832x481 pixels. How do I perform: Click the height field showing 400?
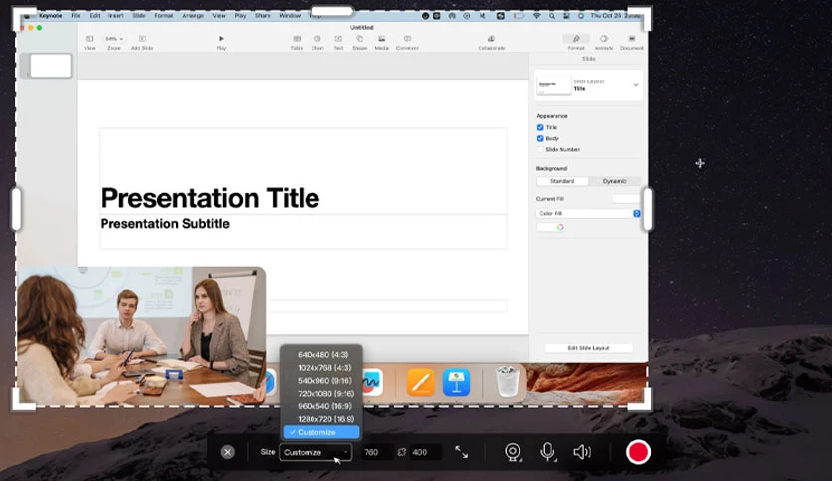point(426,452)
